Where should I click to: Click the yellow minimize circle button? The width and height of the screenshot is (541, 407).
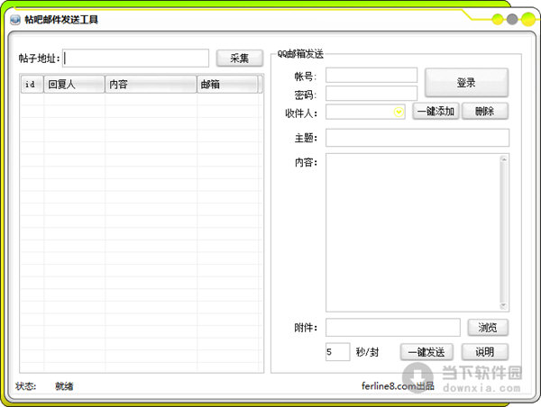tap(498, 19)
